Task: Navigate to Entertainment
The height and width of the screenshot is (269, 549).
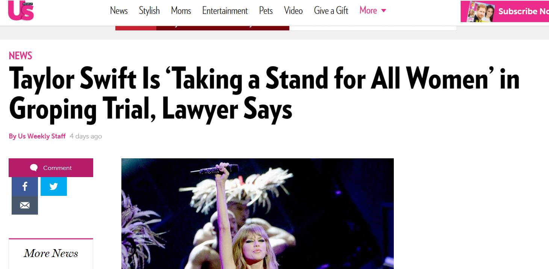Action: 225,11
